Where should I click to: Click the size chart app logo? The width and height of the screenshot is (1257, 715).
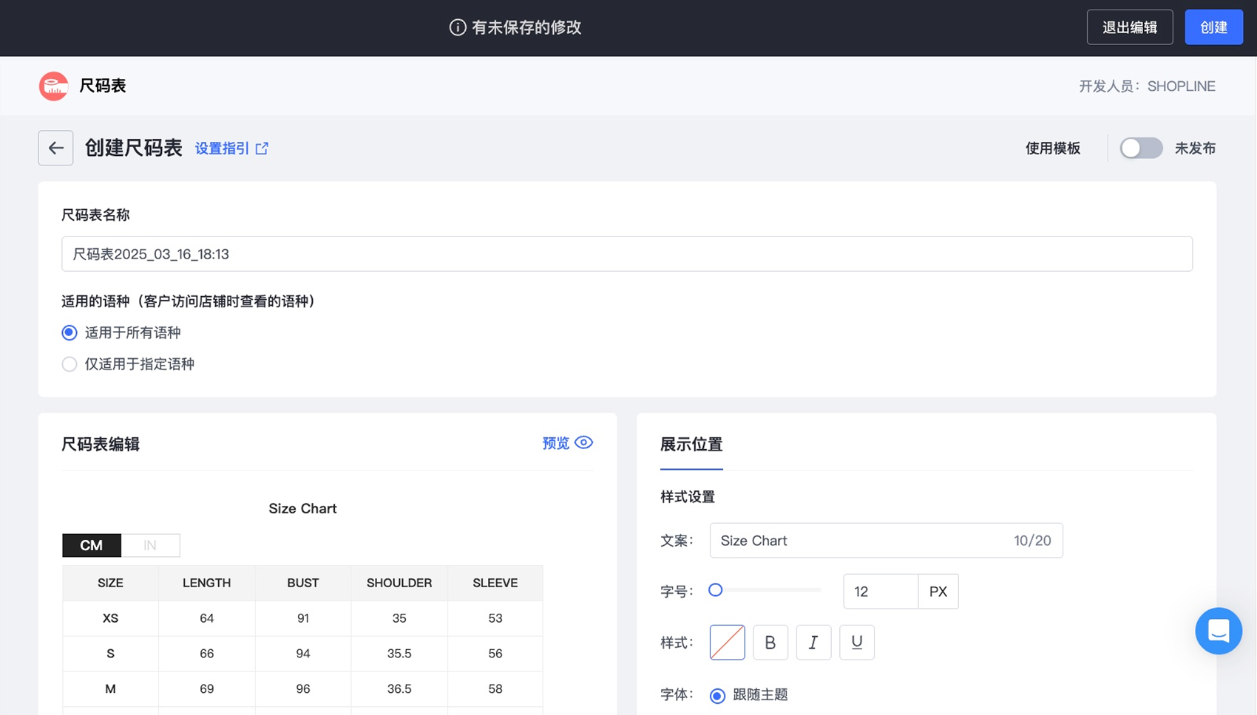53,86
